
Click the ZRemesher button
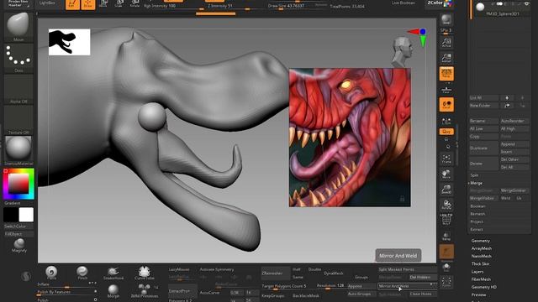click(275, 273)
